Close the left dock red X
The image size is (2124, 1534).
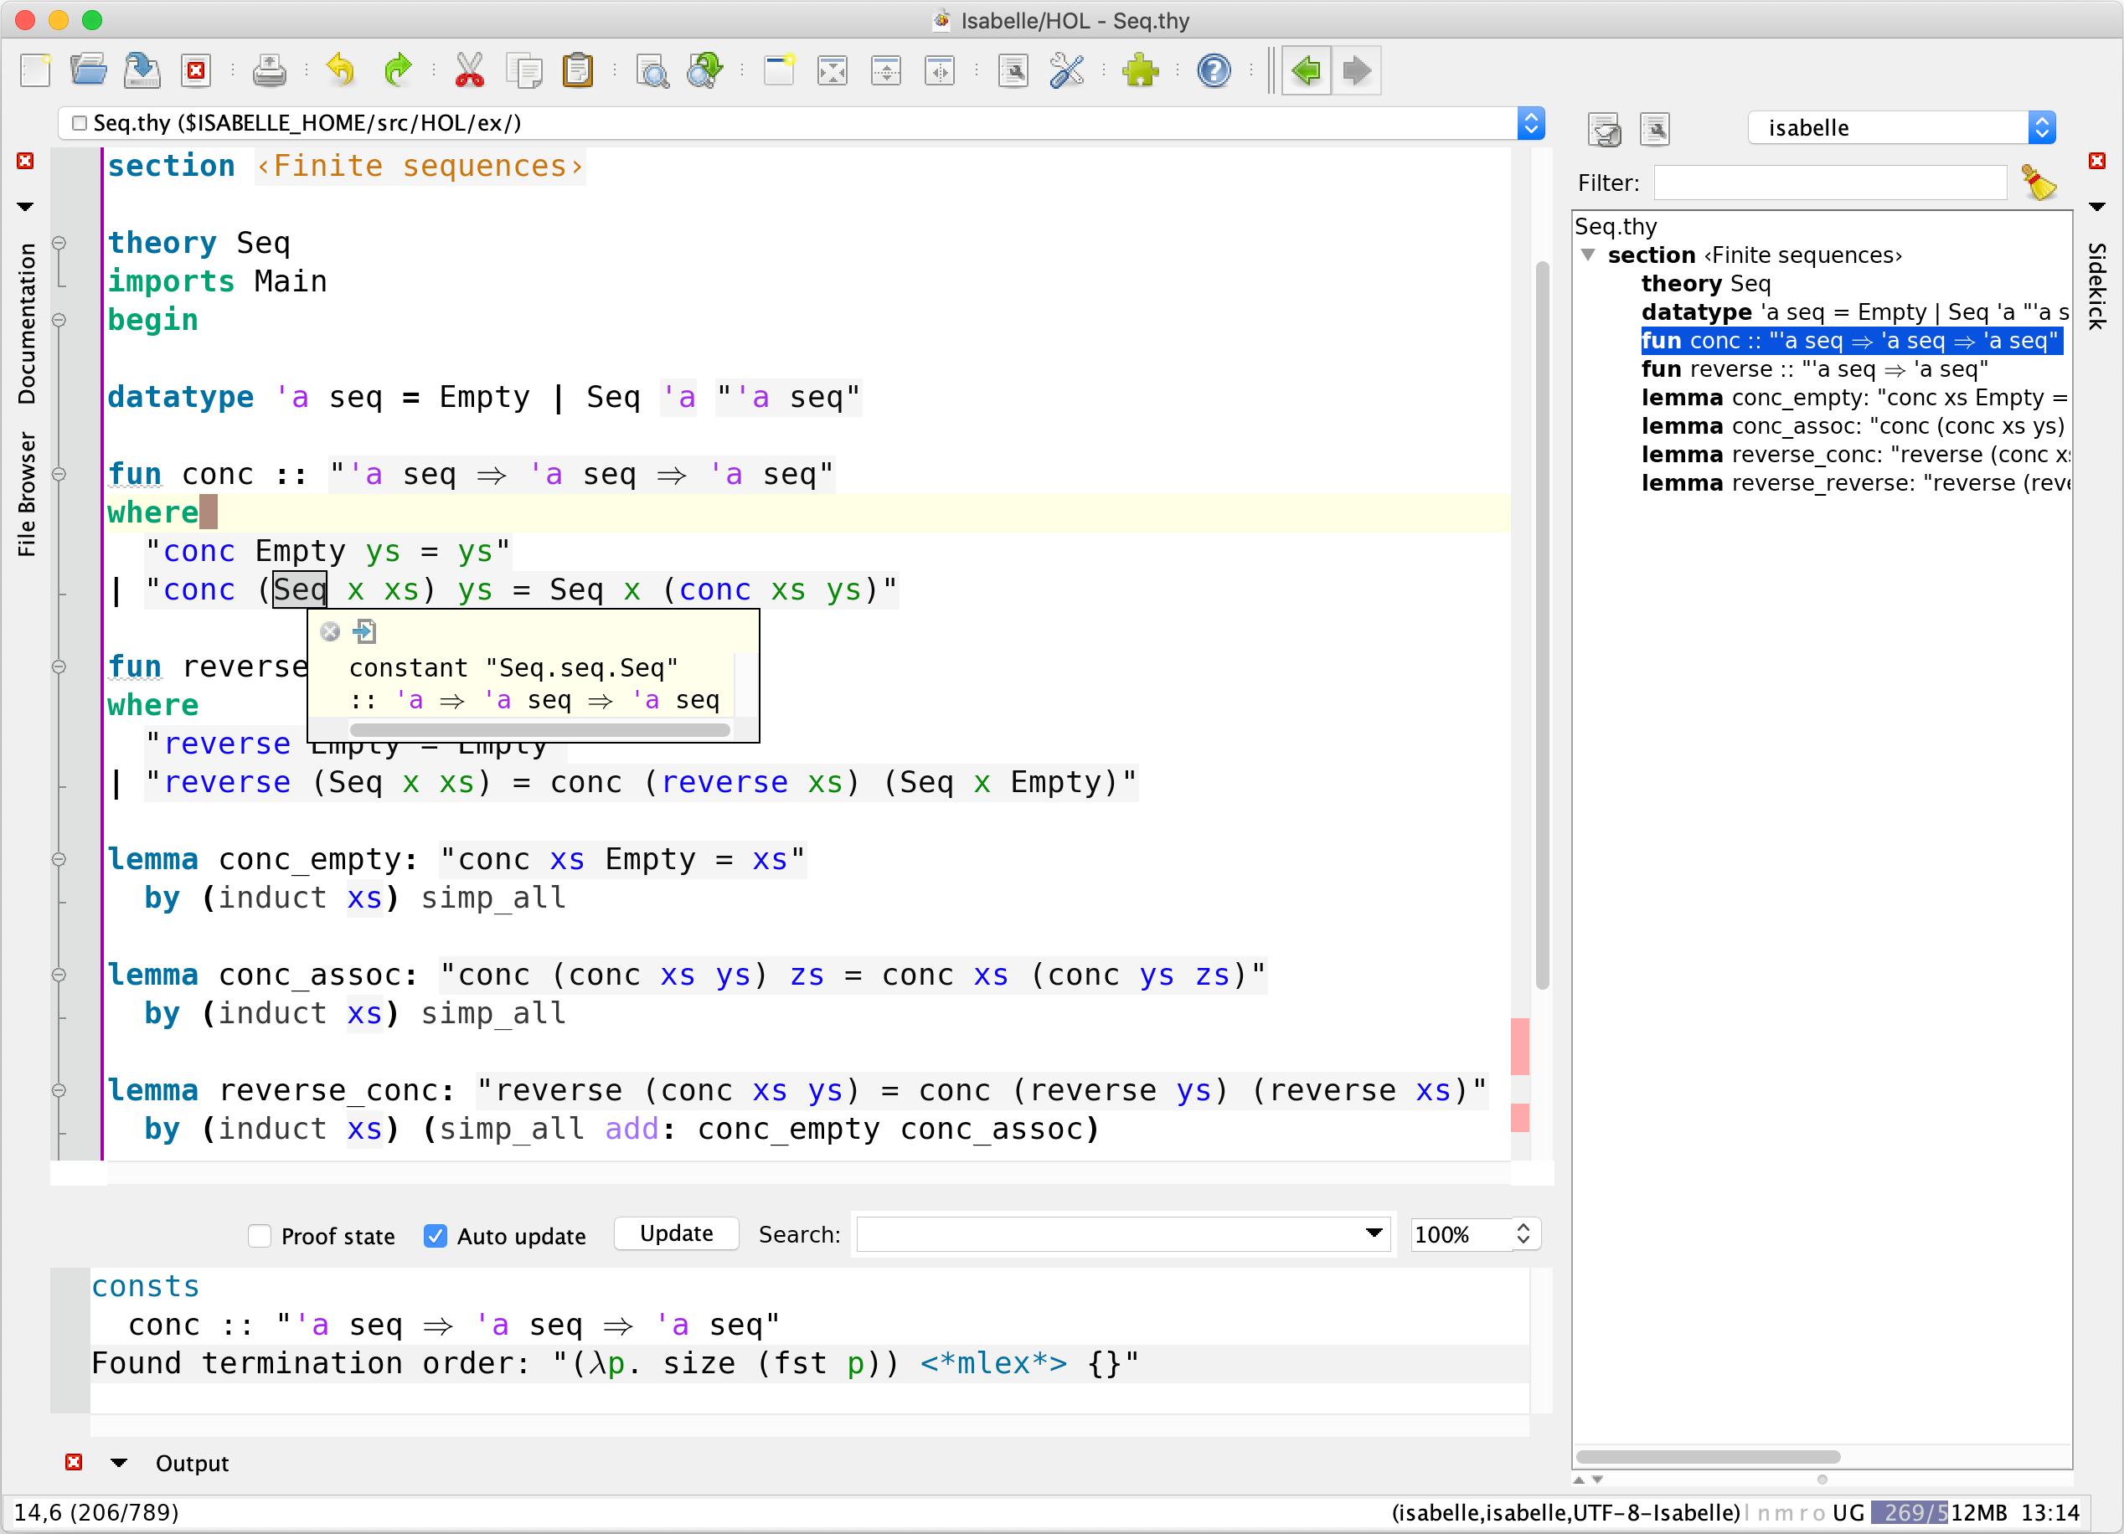pos(25,161)
